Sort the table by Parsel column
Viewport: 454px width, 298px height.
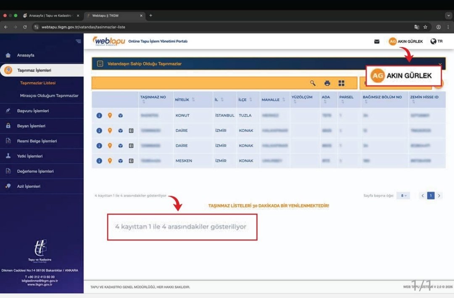[x=343, y=102]
